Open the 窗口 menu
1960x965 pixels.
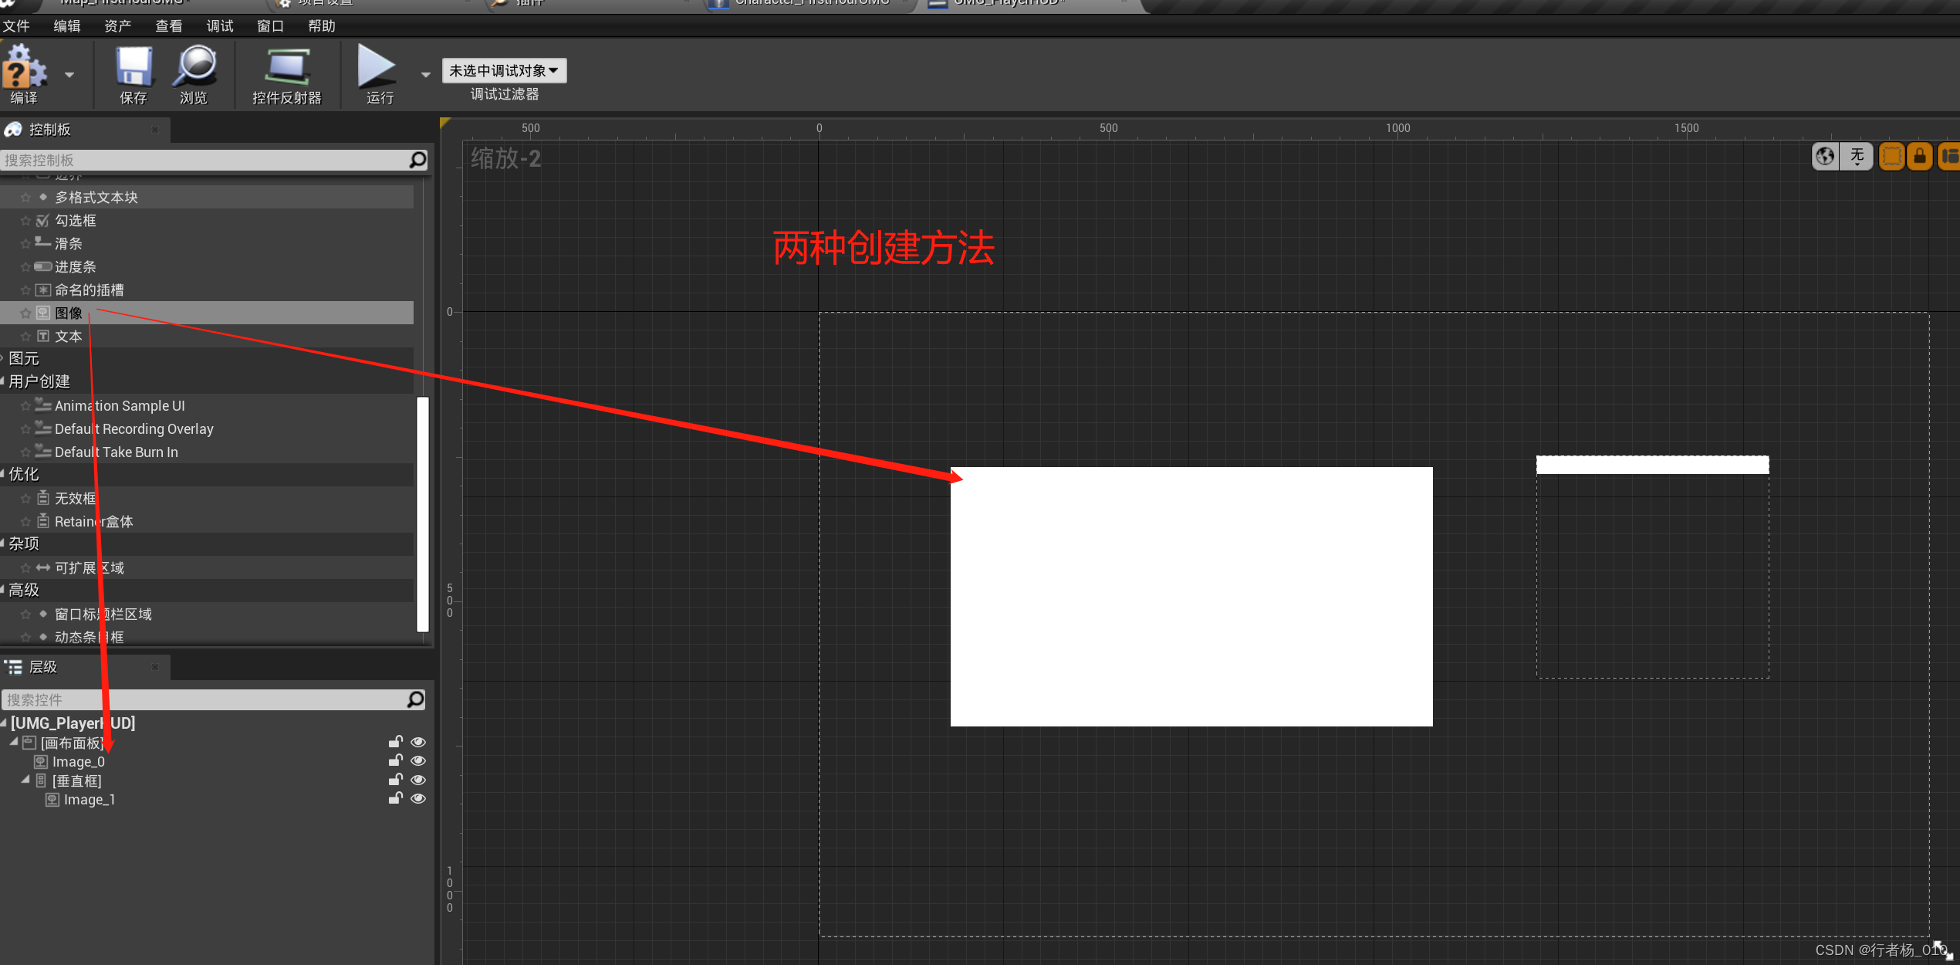(x=270, y=26)
